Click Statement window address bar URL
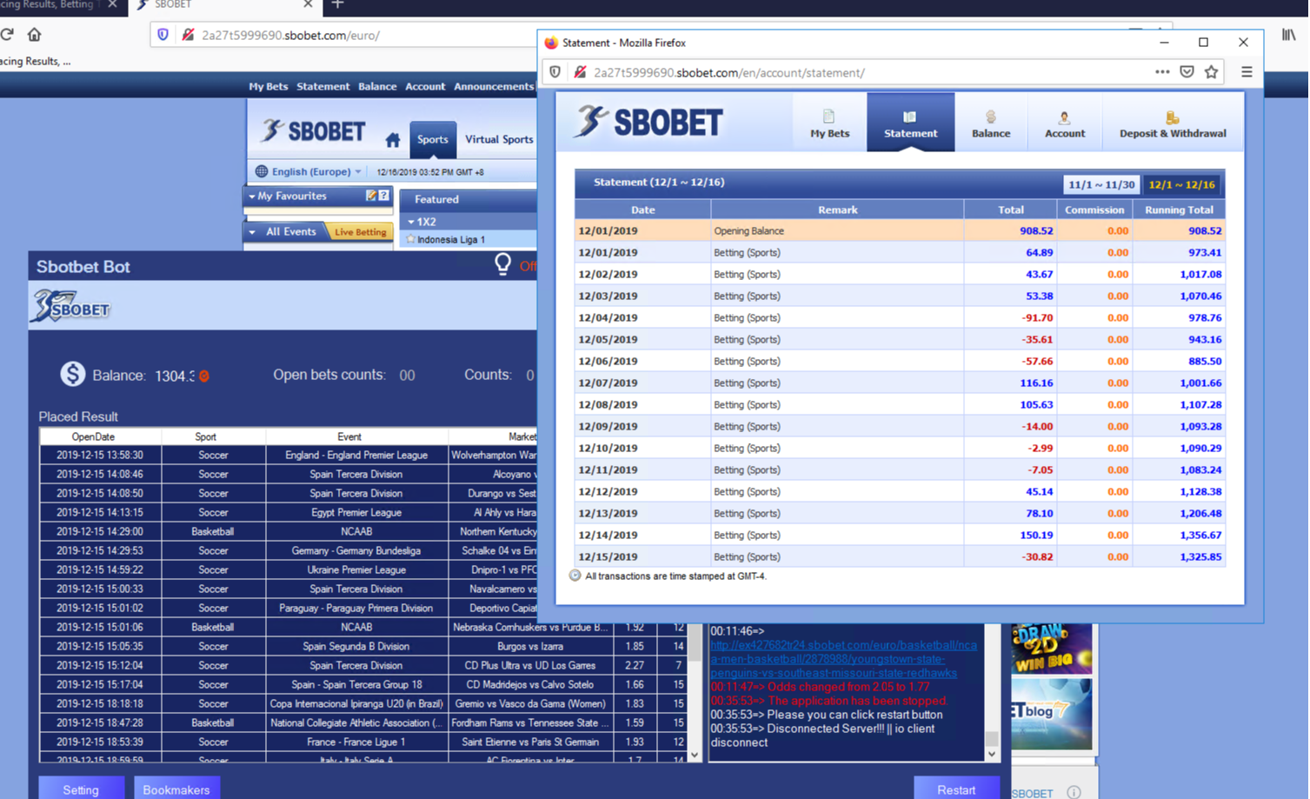Screen dimensions: 1310x799 tap(729, 73)
